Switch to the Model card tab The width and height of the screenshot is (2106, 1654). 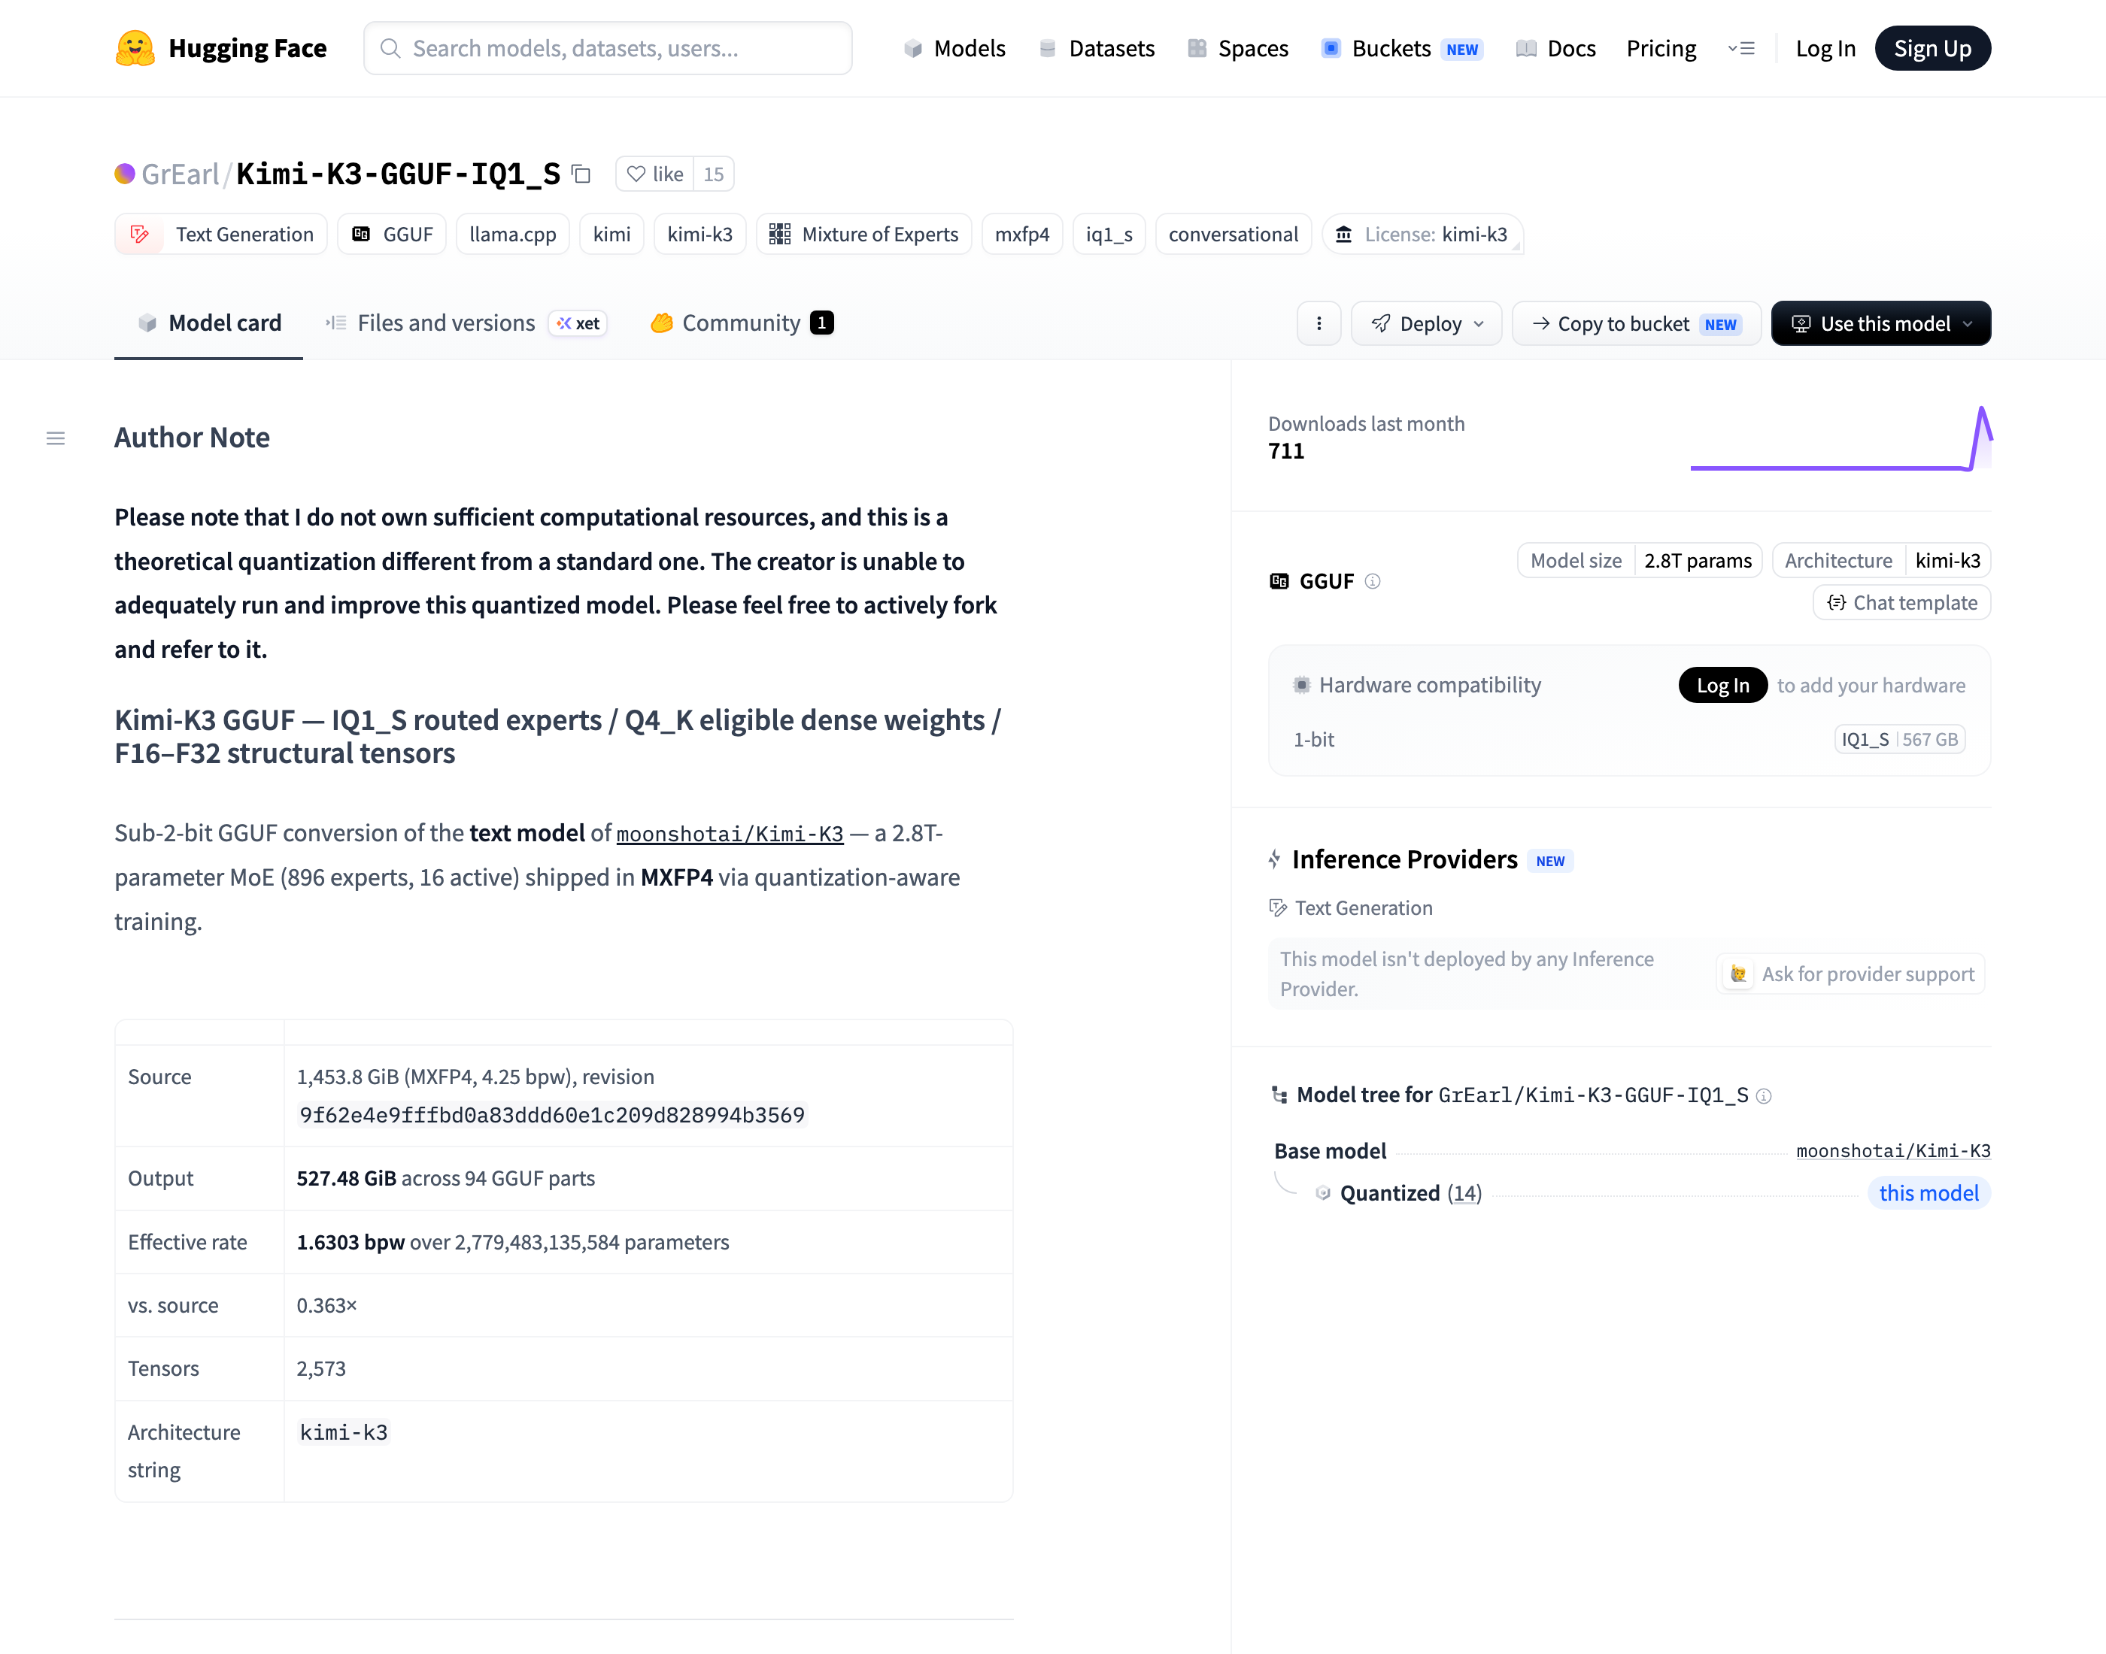(209, 323)
